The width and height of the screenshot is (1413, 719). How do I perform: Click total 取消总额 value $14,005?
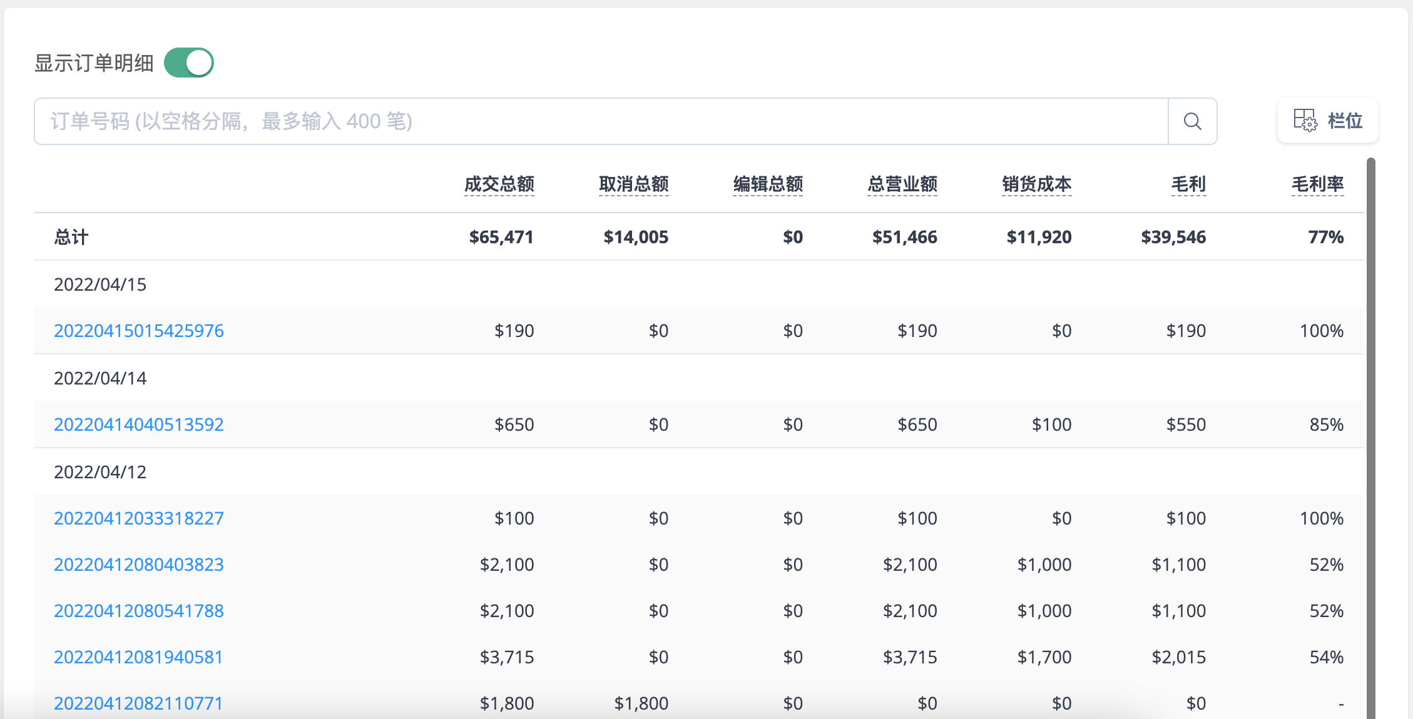click(x=636, y=237)
